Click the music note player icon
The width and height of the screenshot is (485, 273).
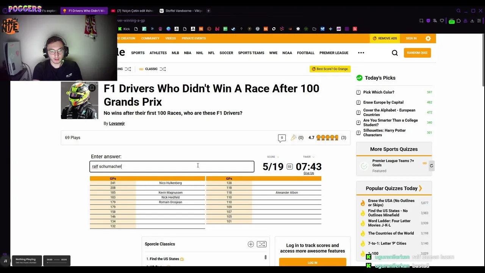(5, 261)
